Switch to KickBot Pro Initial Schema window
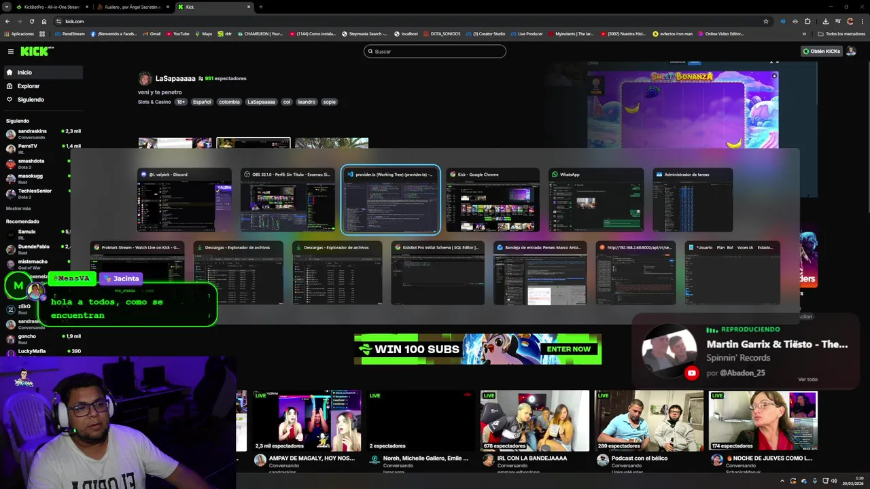The width and height of the screenshot is (870, 489). click(438, 273)
